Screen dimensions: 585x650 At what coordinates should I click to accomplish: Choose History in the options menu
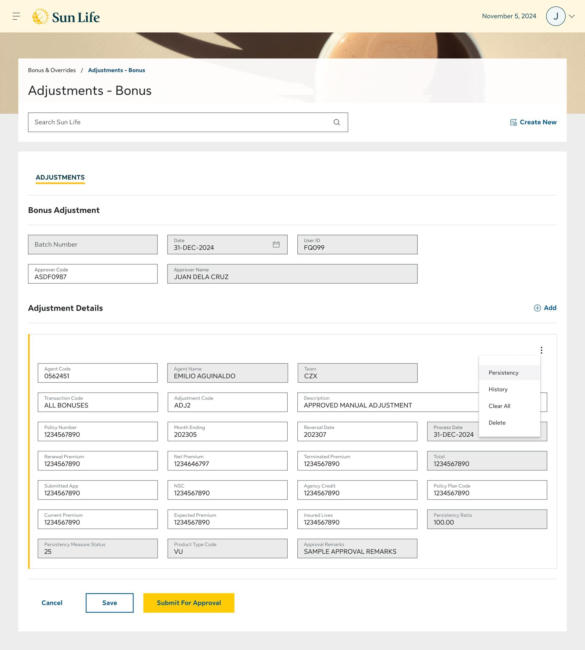(498, 390)
